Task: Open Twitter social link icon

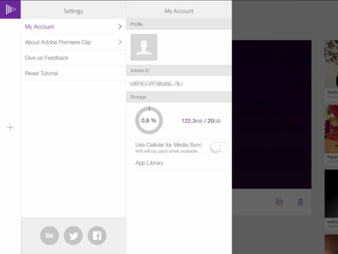Action: 73,236
